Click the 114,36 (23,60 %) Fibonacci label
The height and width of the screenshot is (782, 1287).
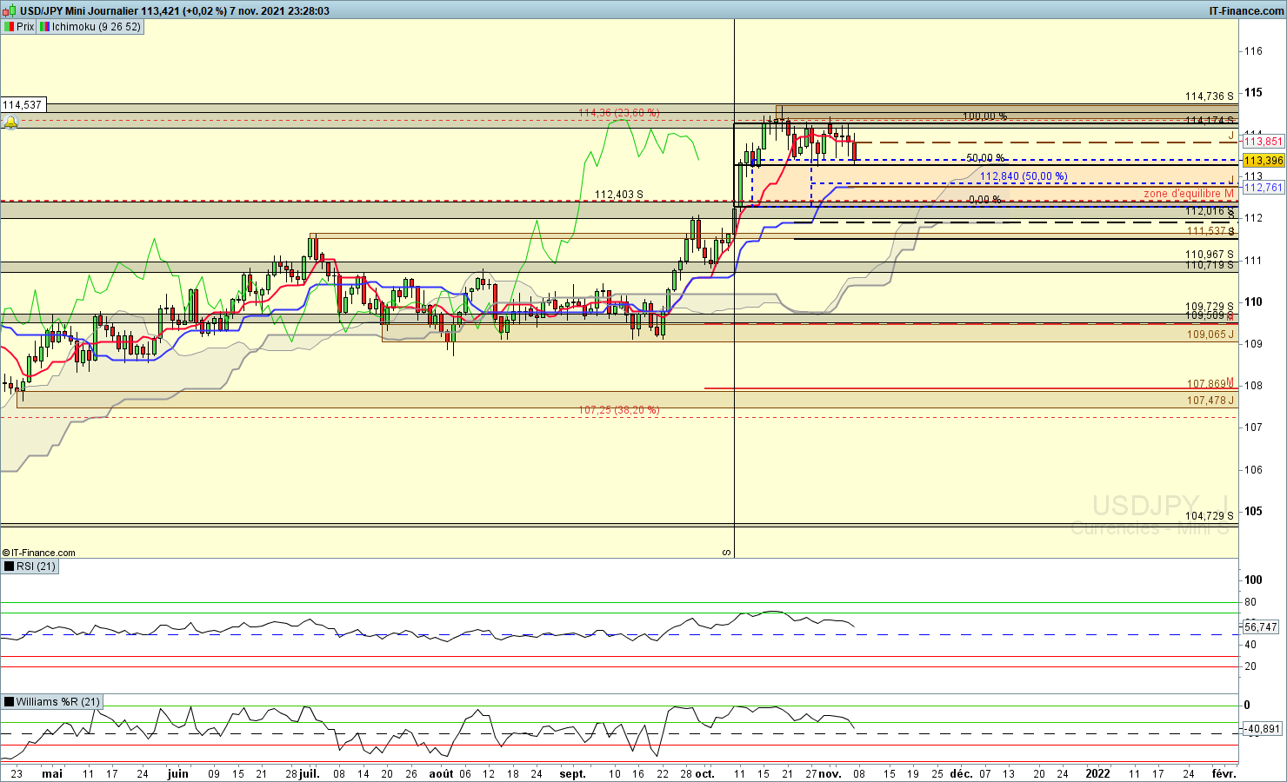619,113
